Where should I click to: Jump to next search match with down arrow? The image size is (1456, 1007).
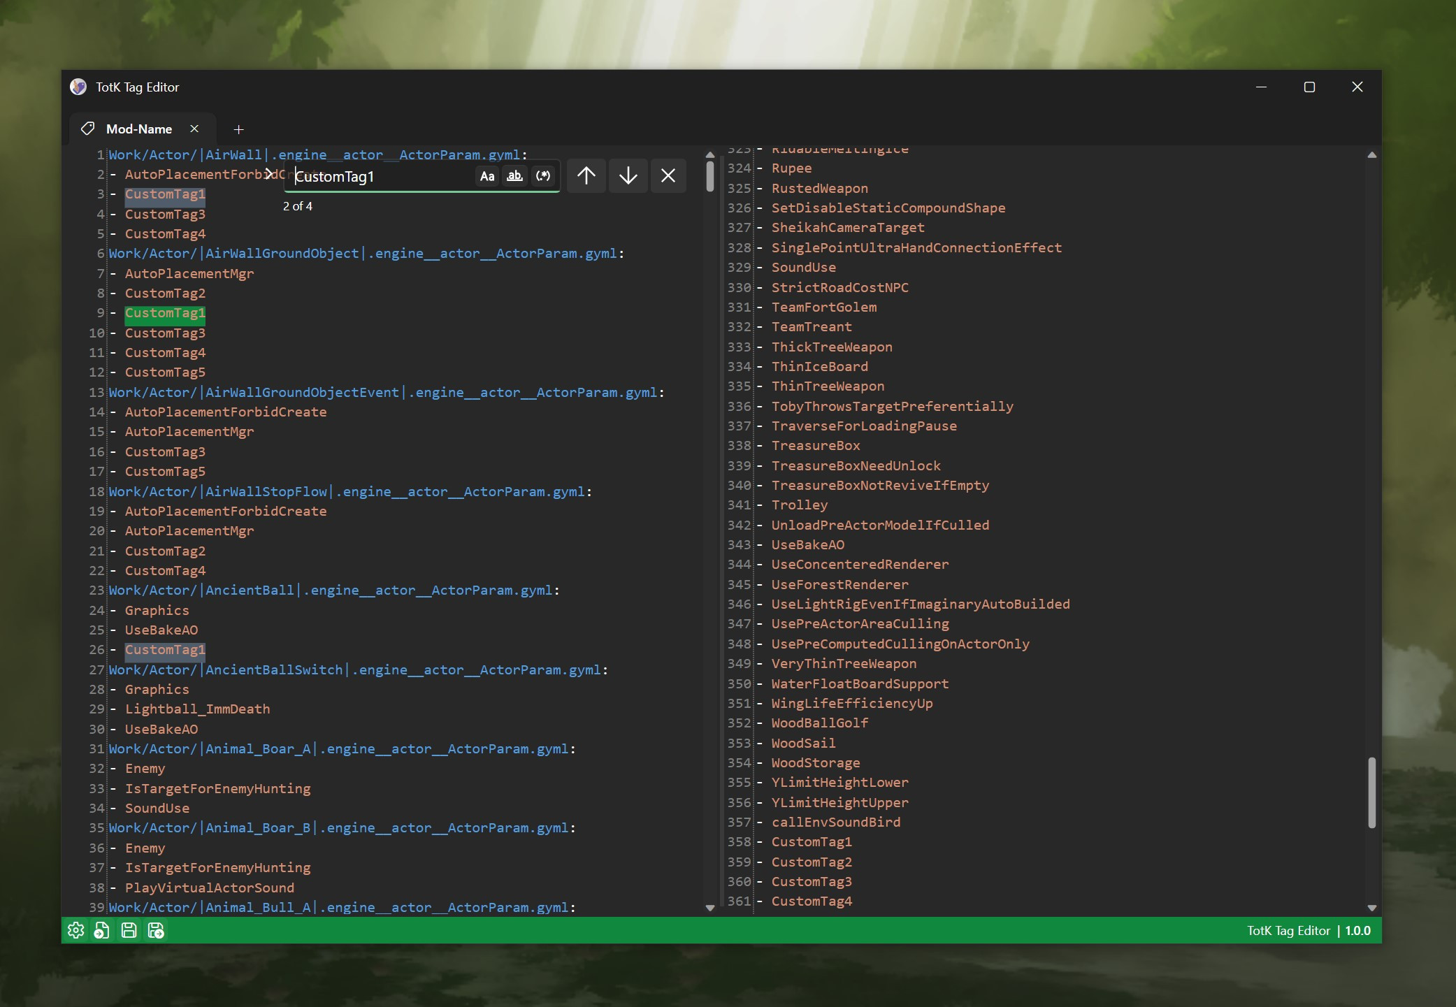pos(628,175)
